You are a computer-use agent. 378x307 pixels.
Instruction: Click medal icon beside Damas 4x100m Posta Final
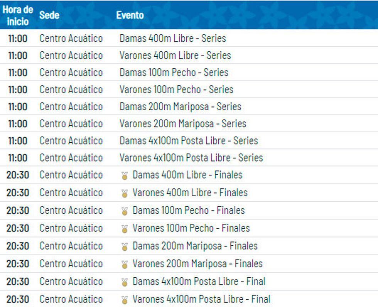[x=124, y=282]
